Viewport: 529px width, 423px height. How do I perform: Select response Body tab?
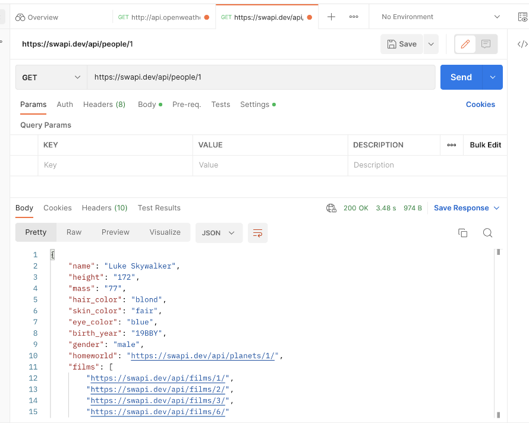tap(24, 208)
